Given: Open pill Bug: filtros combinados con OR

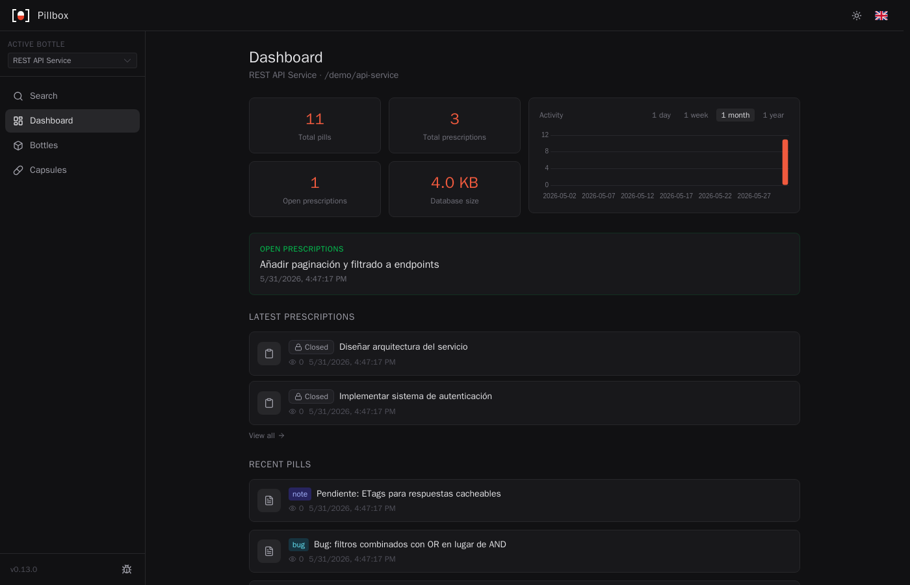Looking at the screenshot, I should 524,551.
